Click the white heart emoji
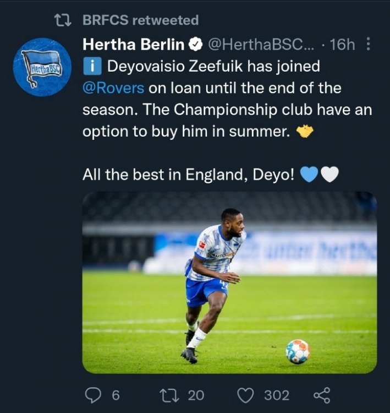390x413 pixels. coord(329,175)
